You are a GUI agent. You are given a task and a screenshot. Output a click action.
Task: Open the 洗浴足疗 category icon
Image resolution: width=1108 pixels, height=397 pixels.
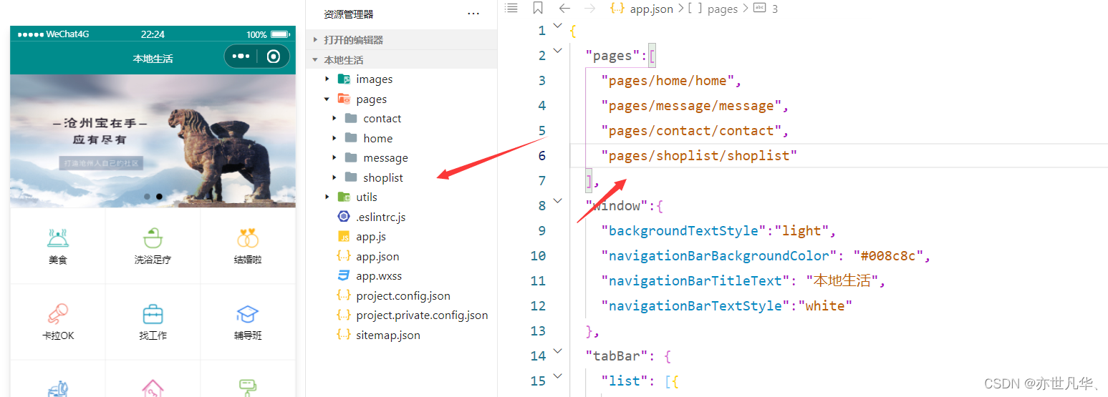click(x=153, y=238)
